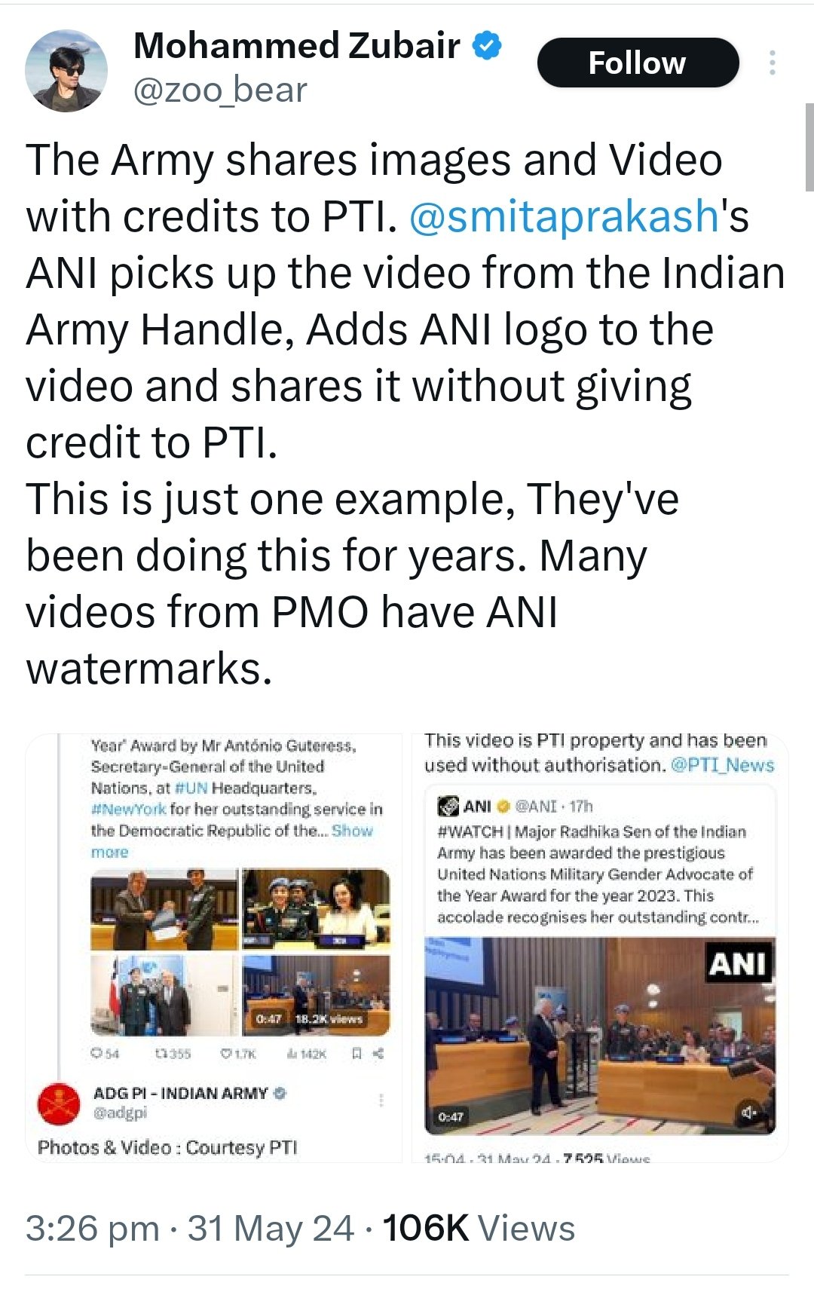Image resolution: width=814 pixels, height=1298 pixels.
Task: Open award handover photo in Army post
Action: coord(164,910)
